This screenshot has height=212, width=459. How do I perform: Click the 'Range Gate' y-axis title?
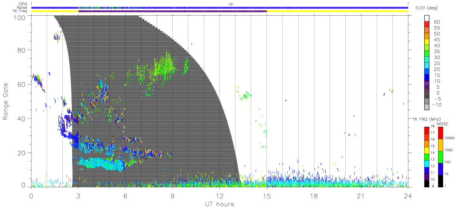(x=6, y=101)
